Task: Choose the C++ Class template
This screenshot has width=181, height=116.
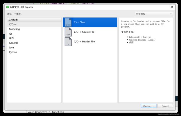Action: coord(90,22)
